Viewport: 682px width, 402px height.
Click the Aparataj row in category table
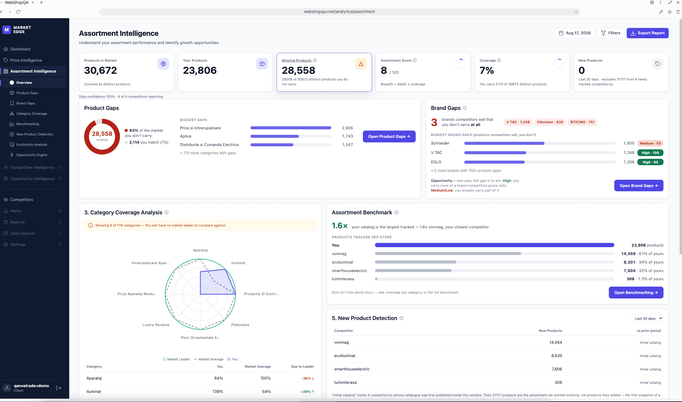click(200, 378)
